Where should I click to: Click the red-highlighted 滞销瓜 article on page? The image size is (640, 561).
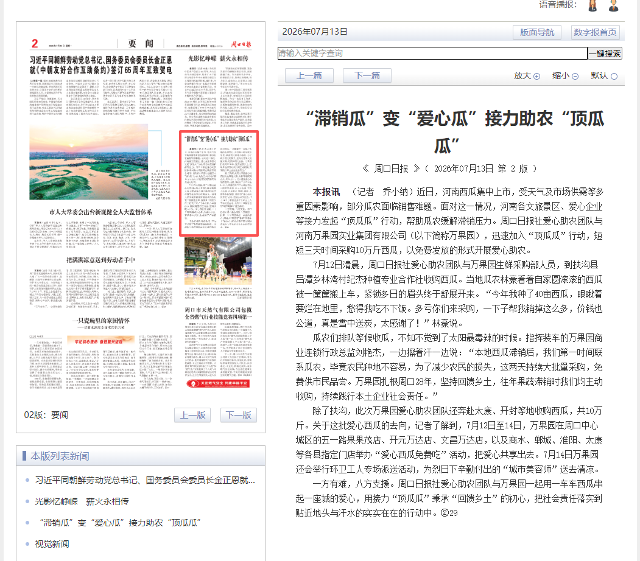pyautogui.click(x=219, y=183)
